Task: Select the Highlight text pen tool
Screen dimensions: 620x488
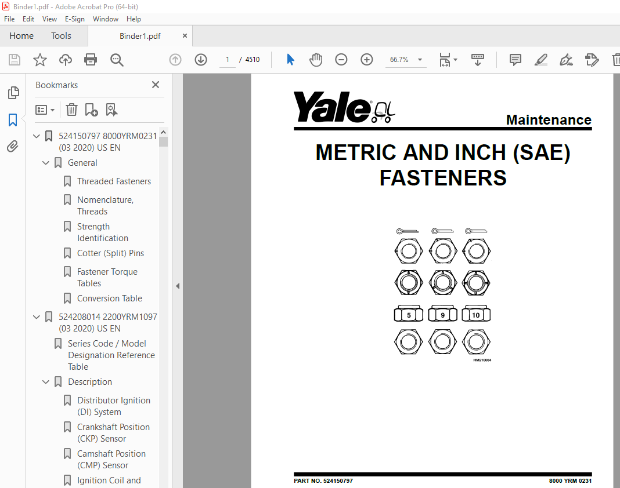Action: [x=540, y=60]
